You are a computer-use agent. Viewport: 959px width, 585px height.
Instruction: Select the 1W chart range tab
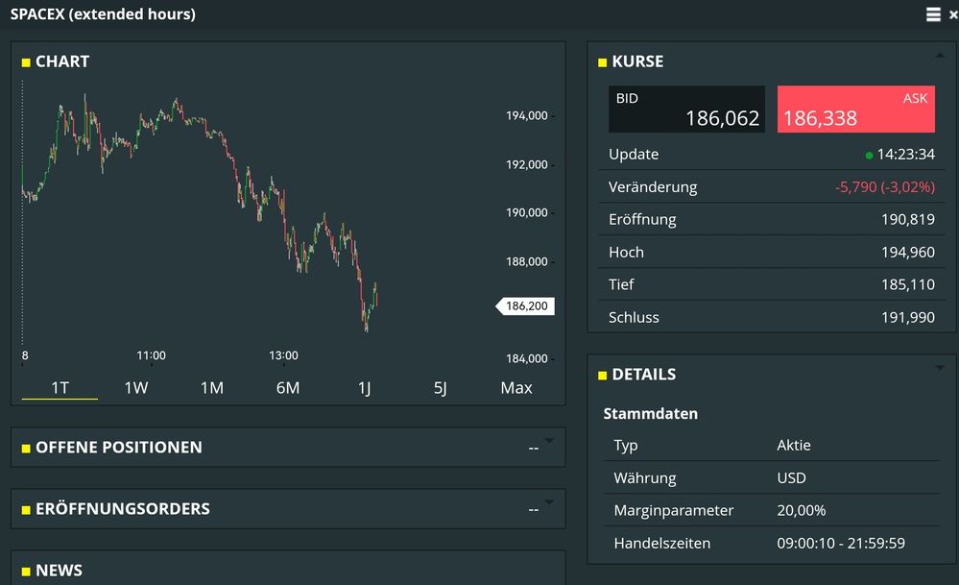click(135, 388)
